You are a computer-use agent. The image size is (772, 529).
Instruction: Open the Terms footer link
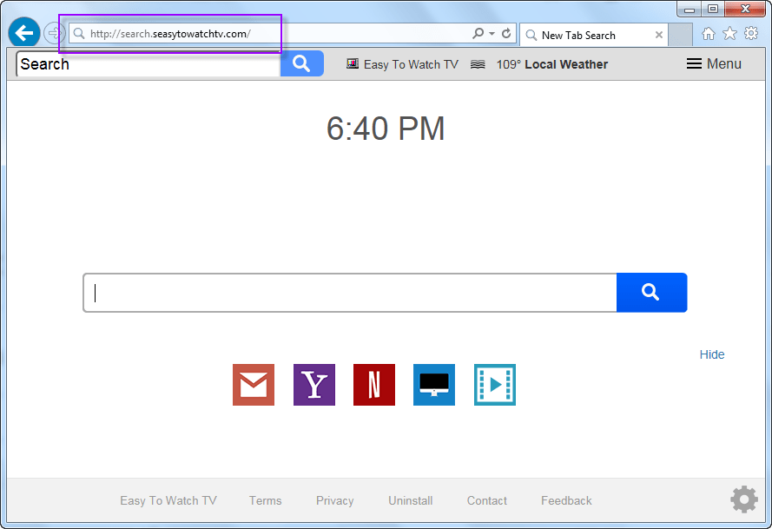pyautogui.click(x=266, y=500)
